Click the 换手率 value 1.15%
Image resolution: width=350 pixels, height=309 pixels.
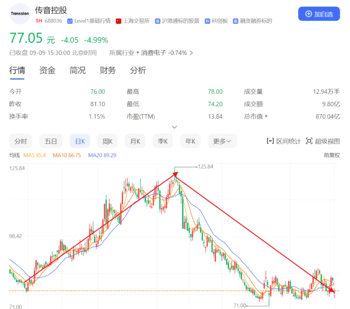[x=97, y=117]
